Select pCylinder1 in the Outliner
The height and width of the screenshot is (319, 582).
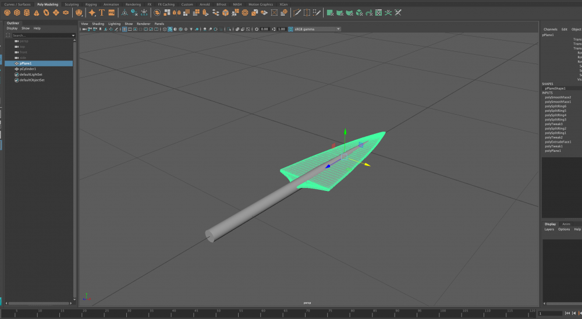(x=28, y=69)
